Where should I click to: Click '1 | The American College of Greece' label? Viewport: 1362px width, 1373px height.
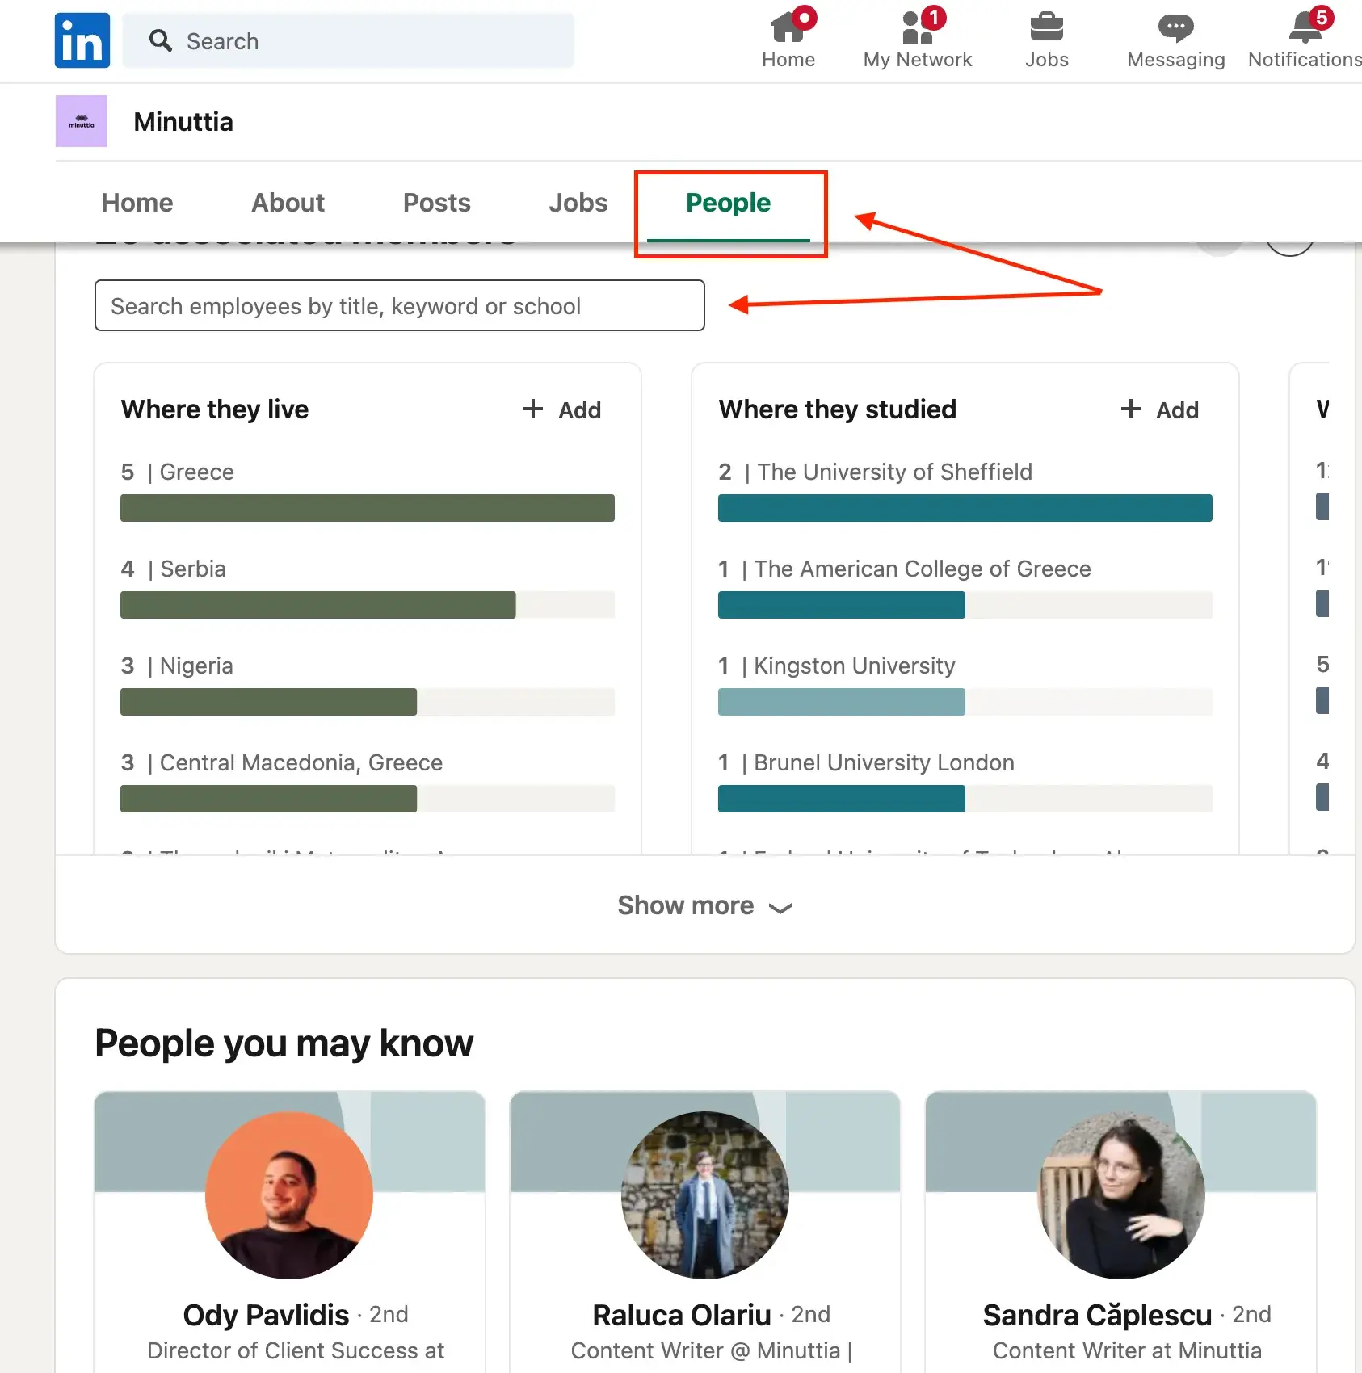tap(905, 569)
